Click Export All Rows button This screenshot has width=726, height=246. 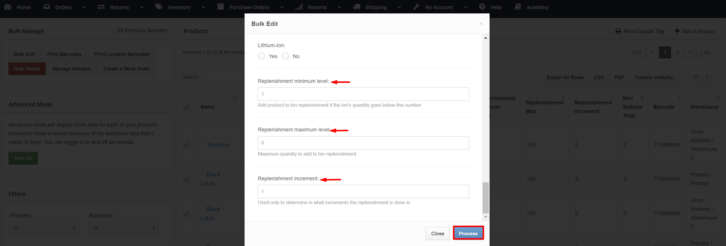565,77
